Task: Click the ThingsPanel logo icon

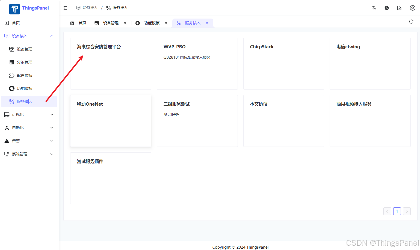Action: [14, 9]
